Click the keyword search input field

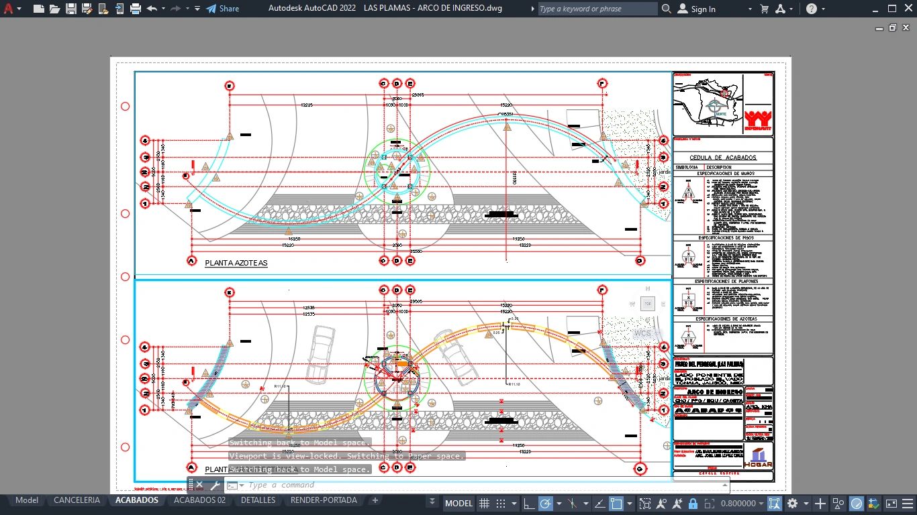coord(597,9)
